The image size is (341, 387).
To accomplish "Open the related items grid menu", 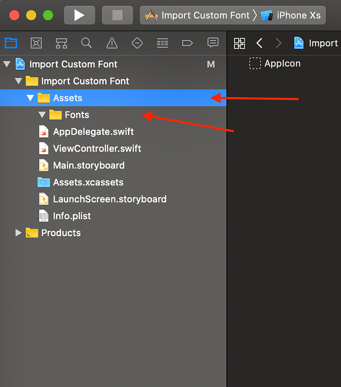I will point(239,43).
